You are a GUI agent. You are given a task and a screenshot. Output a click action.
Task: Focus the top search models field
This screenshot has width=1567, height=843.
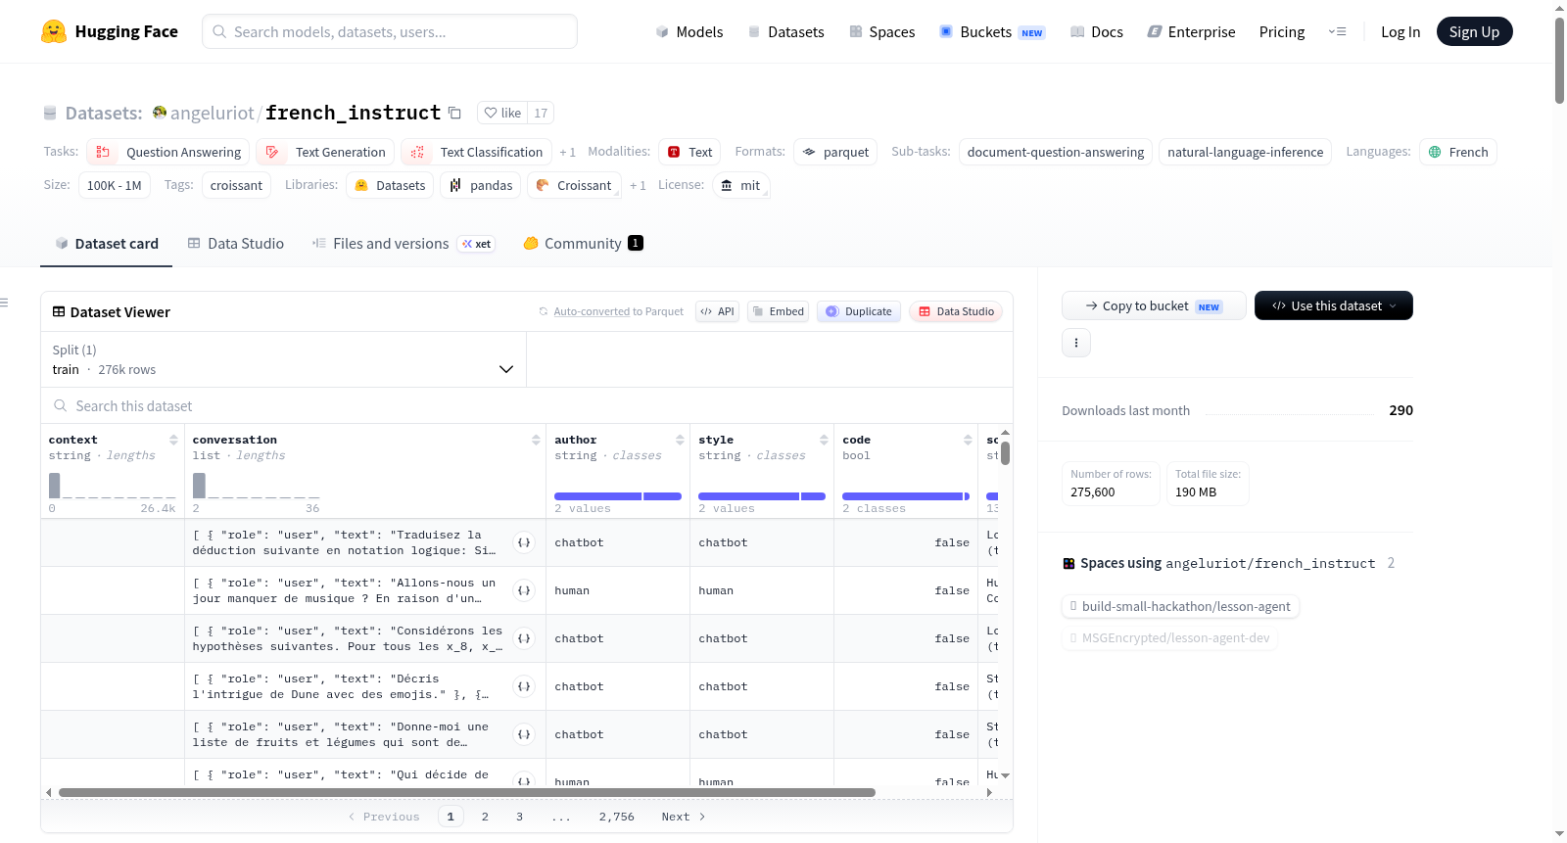pos(390,31)
